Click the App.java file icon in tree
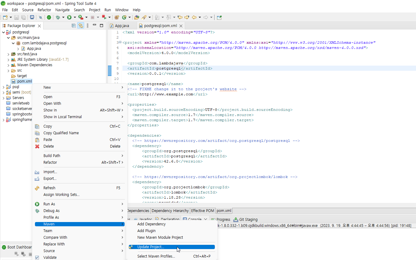 (x=23, y=49)
